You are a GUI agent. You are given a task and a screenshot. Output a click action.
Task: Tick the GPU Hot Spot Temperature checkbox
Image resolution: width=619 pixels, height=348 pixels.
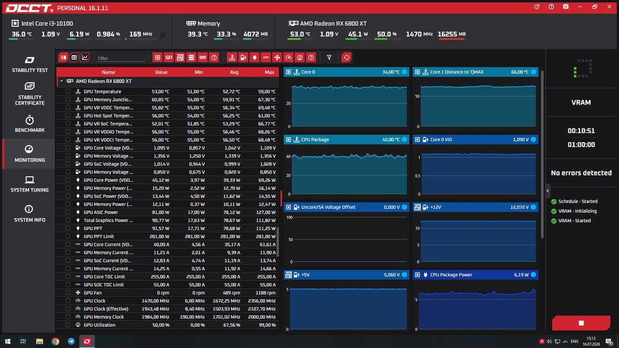[x=67, y=116]
